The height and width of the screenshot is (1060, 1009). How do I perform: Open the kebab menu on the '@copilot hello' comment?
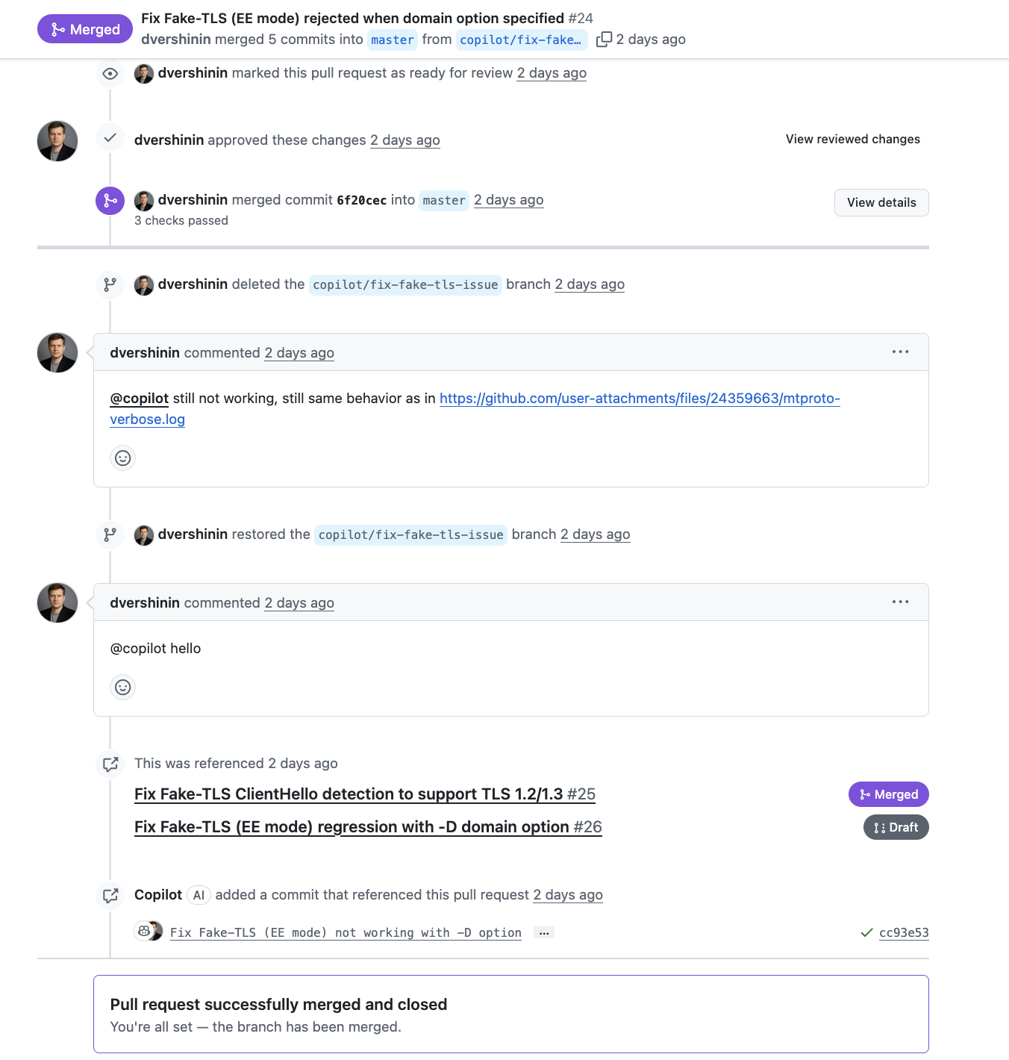[901, 602]
